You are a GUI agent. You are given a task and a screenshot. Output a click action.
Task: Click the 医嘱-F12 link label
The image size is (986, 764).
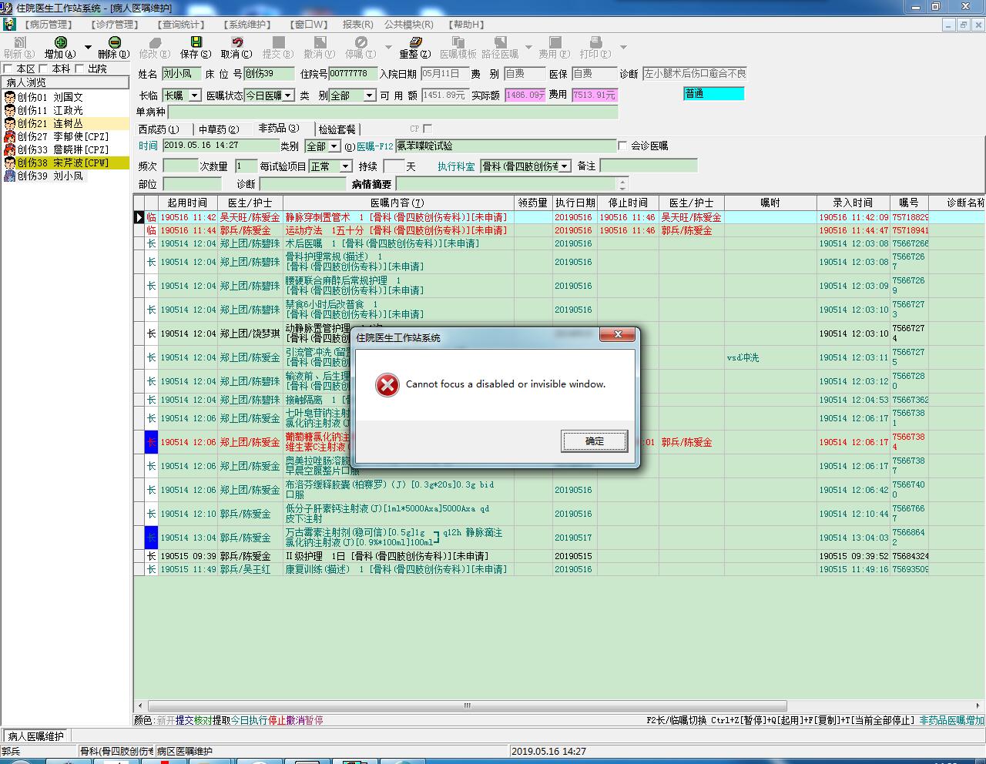375,146
